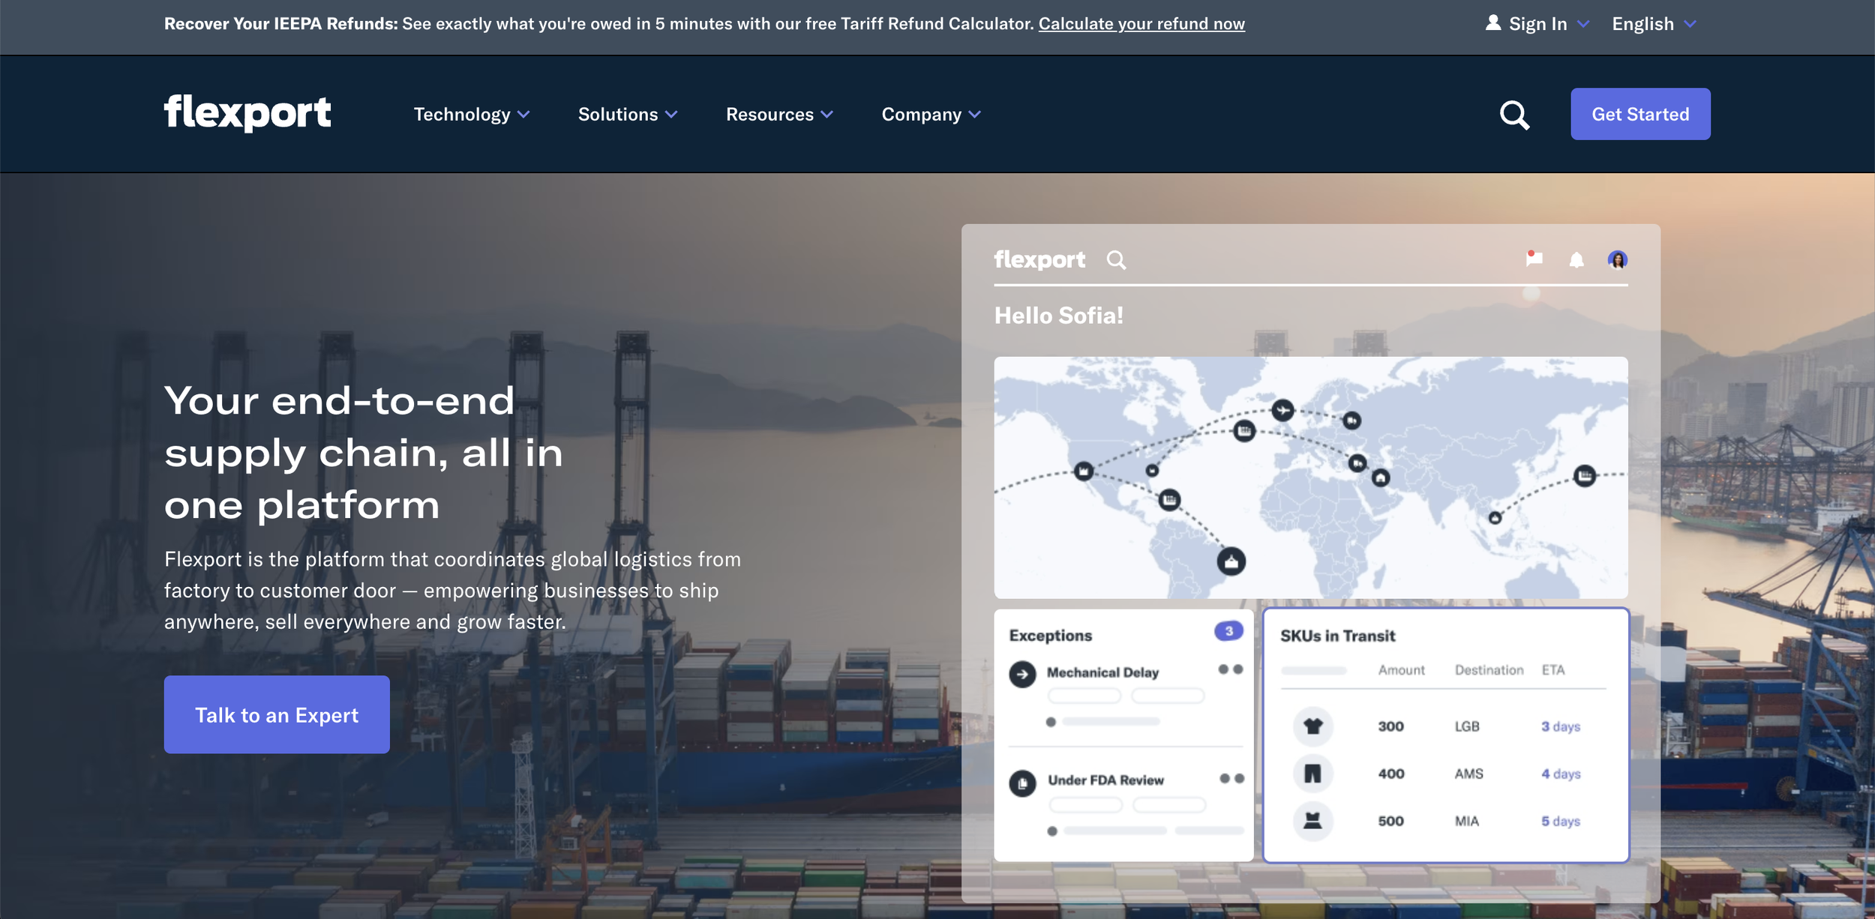Click the world map in the dashboard preview
Viewport: 1875px width, 919px height.
point(1310,477)
